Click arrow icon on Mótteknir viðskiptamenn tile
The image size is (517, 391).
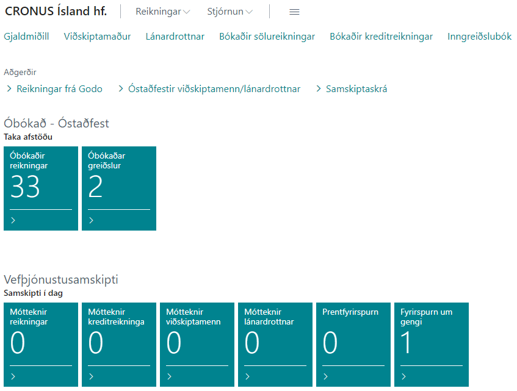pos(170,376)
